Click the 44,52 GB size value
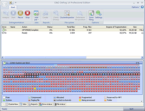The image size is (145, 111). [133, 33]
